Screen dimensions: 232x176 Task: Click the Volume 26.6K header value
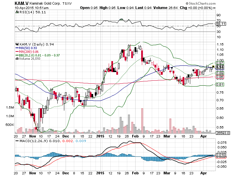coord(166,8)
